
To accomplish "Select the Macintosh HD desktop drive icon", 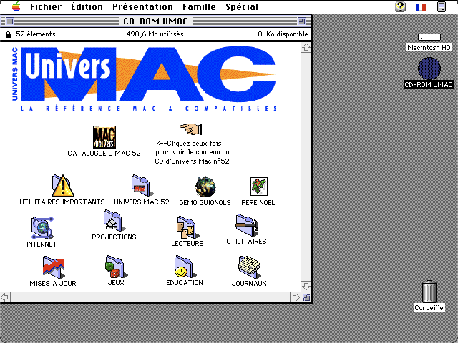I will pyautogui.click(x=429, y=37).
